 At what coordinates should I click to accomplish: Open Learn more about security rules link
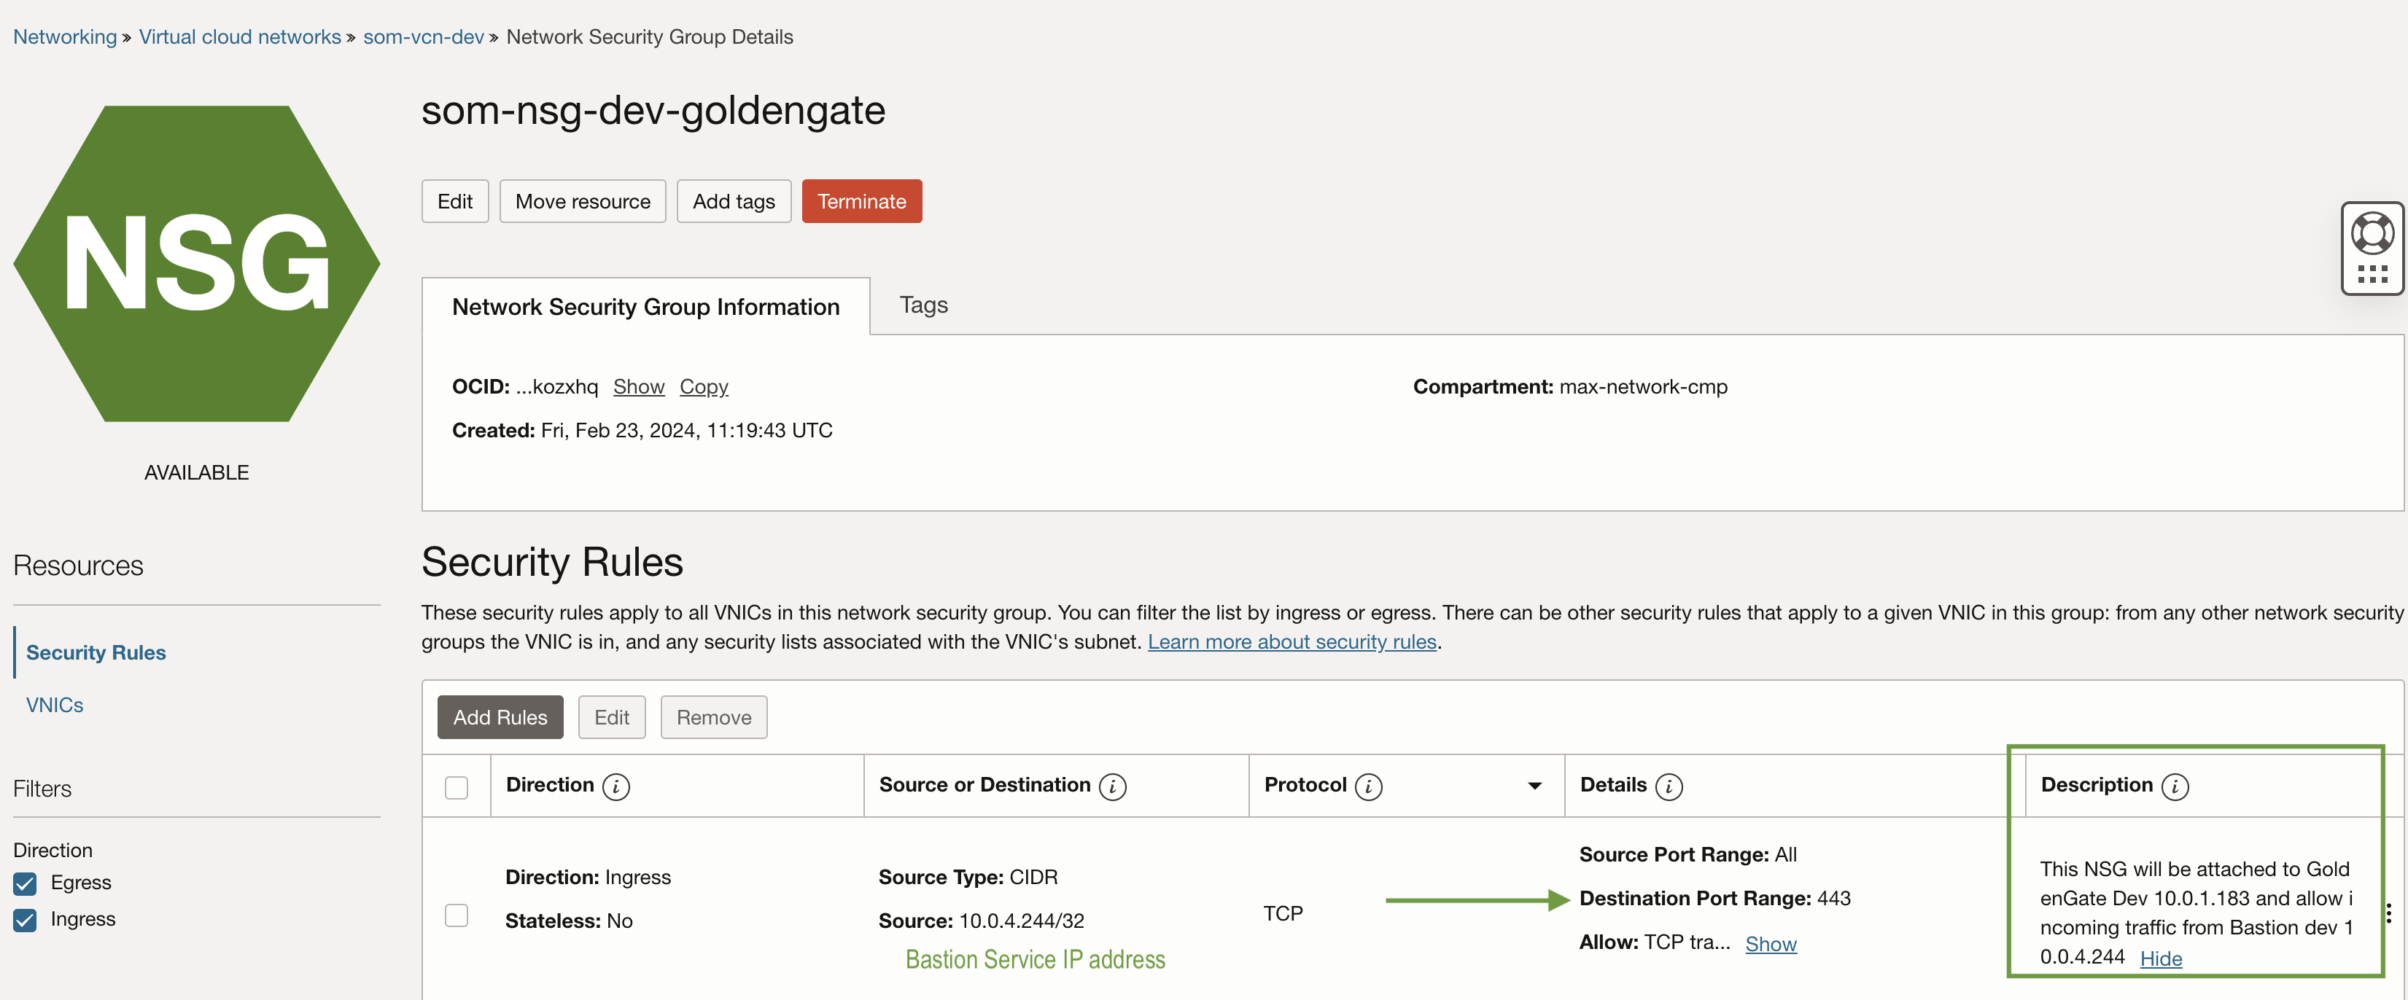(1291, 642)
